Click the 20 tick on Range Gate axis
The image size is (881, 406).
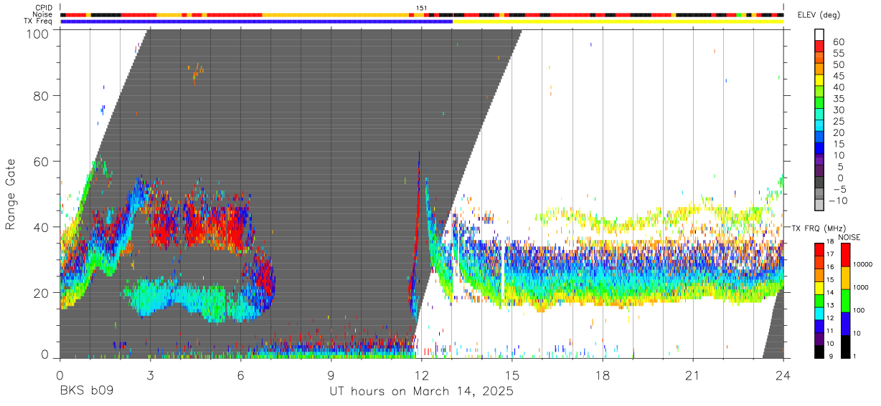[x=42, y=293]
